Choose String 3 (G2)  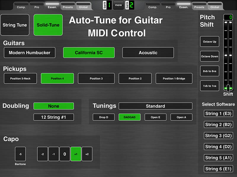pyautogui.click(x=218, y=136)
